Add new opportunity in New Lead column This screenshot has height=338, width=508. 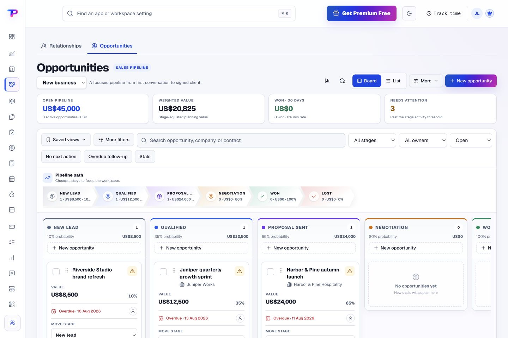[94, 248]
